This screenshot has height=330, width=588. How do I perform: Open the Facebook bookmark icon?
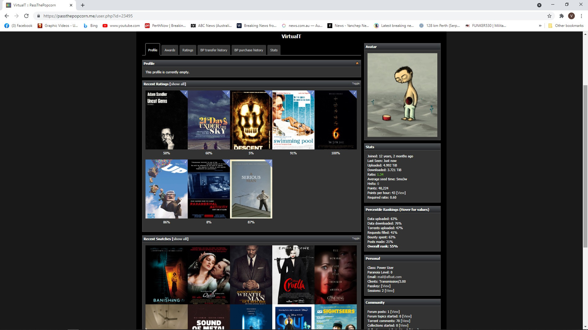coord(7,26)
